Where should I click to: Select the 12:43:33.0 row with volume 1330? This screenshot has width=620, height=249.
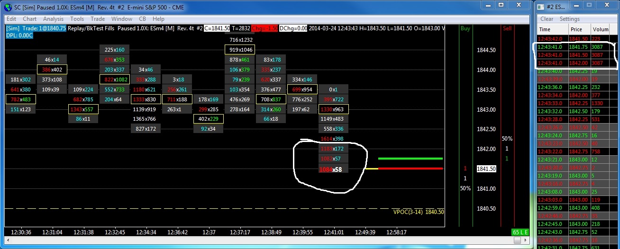click(x=576, y=103)
